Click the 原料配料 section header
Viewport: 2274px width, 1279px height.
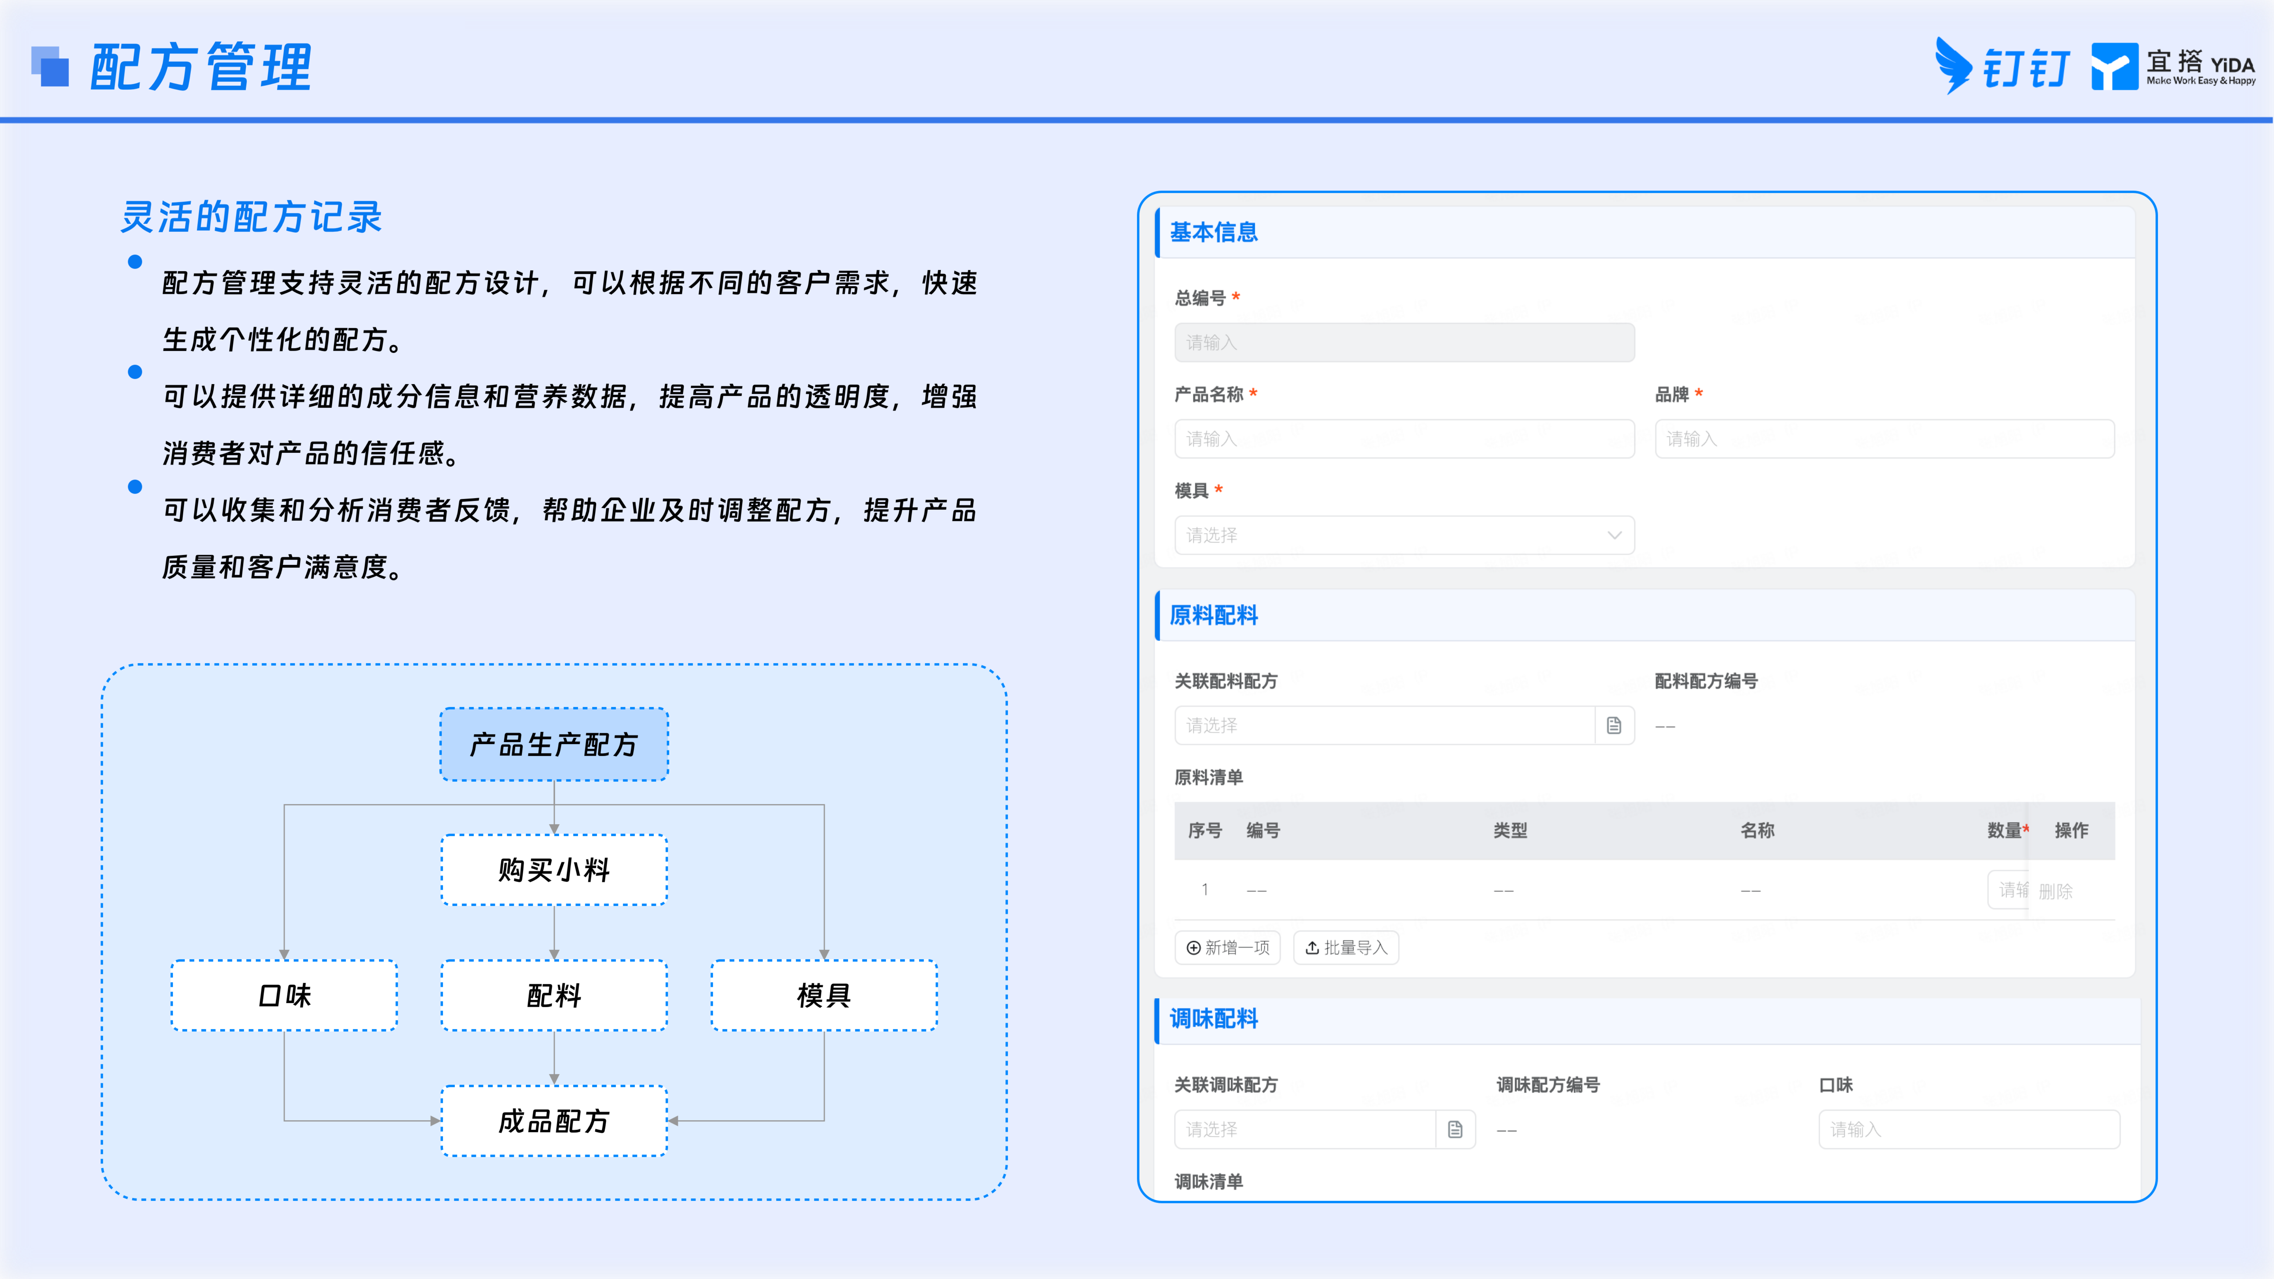click(1645, 615)
